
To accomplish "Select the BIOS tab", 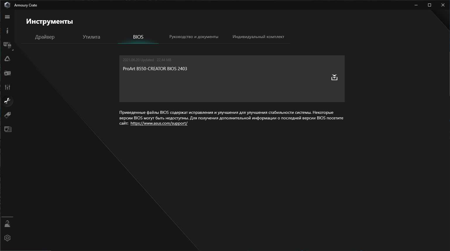I will [x=138, y=37].
